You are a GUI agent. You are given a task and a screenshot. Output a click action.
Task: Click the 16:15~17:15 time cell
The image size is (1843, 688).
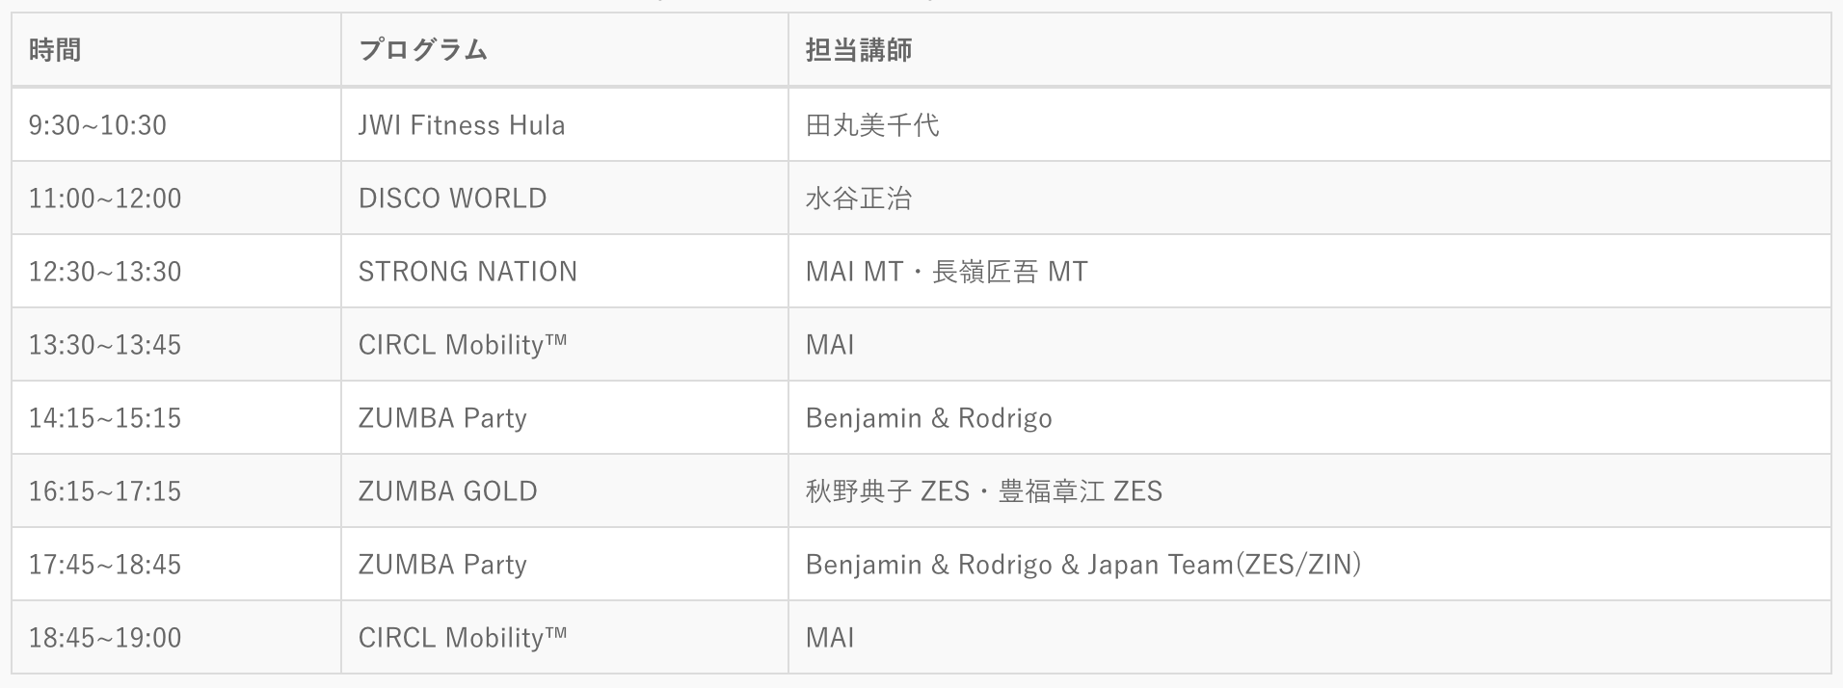click(104, 491)
